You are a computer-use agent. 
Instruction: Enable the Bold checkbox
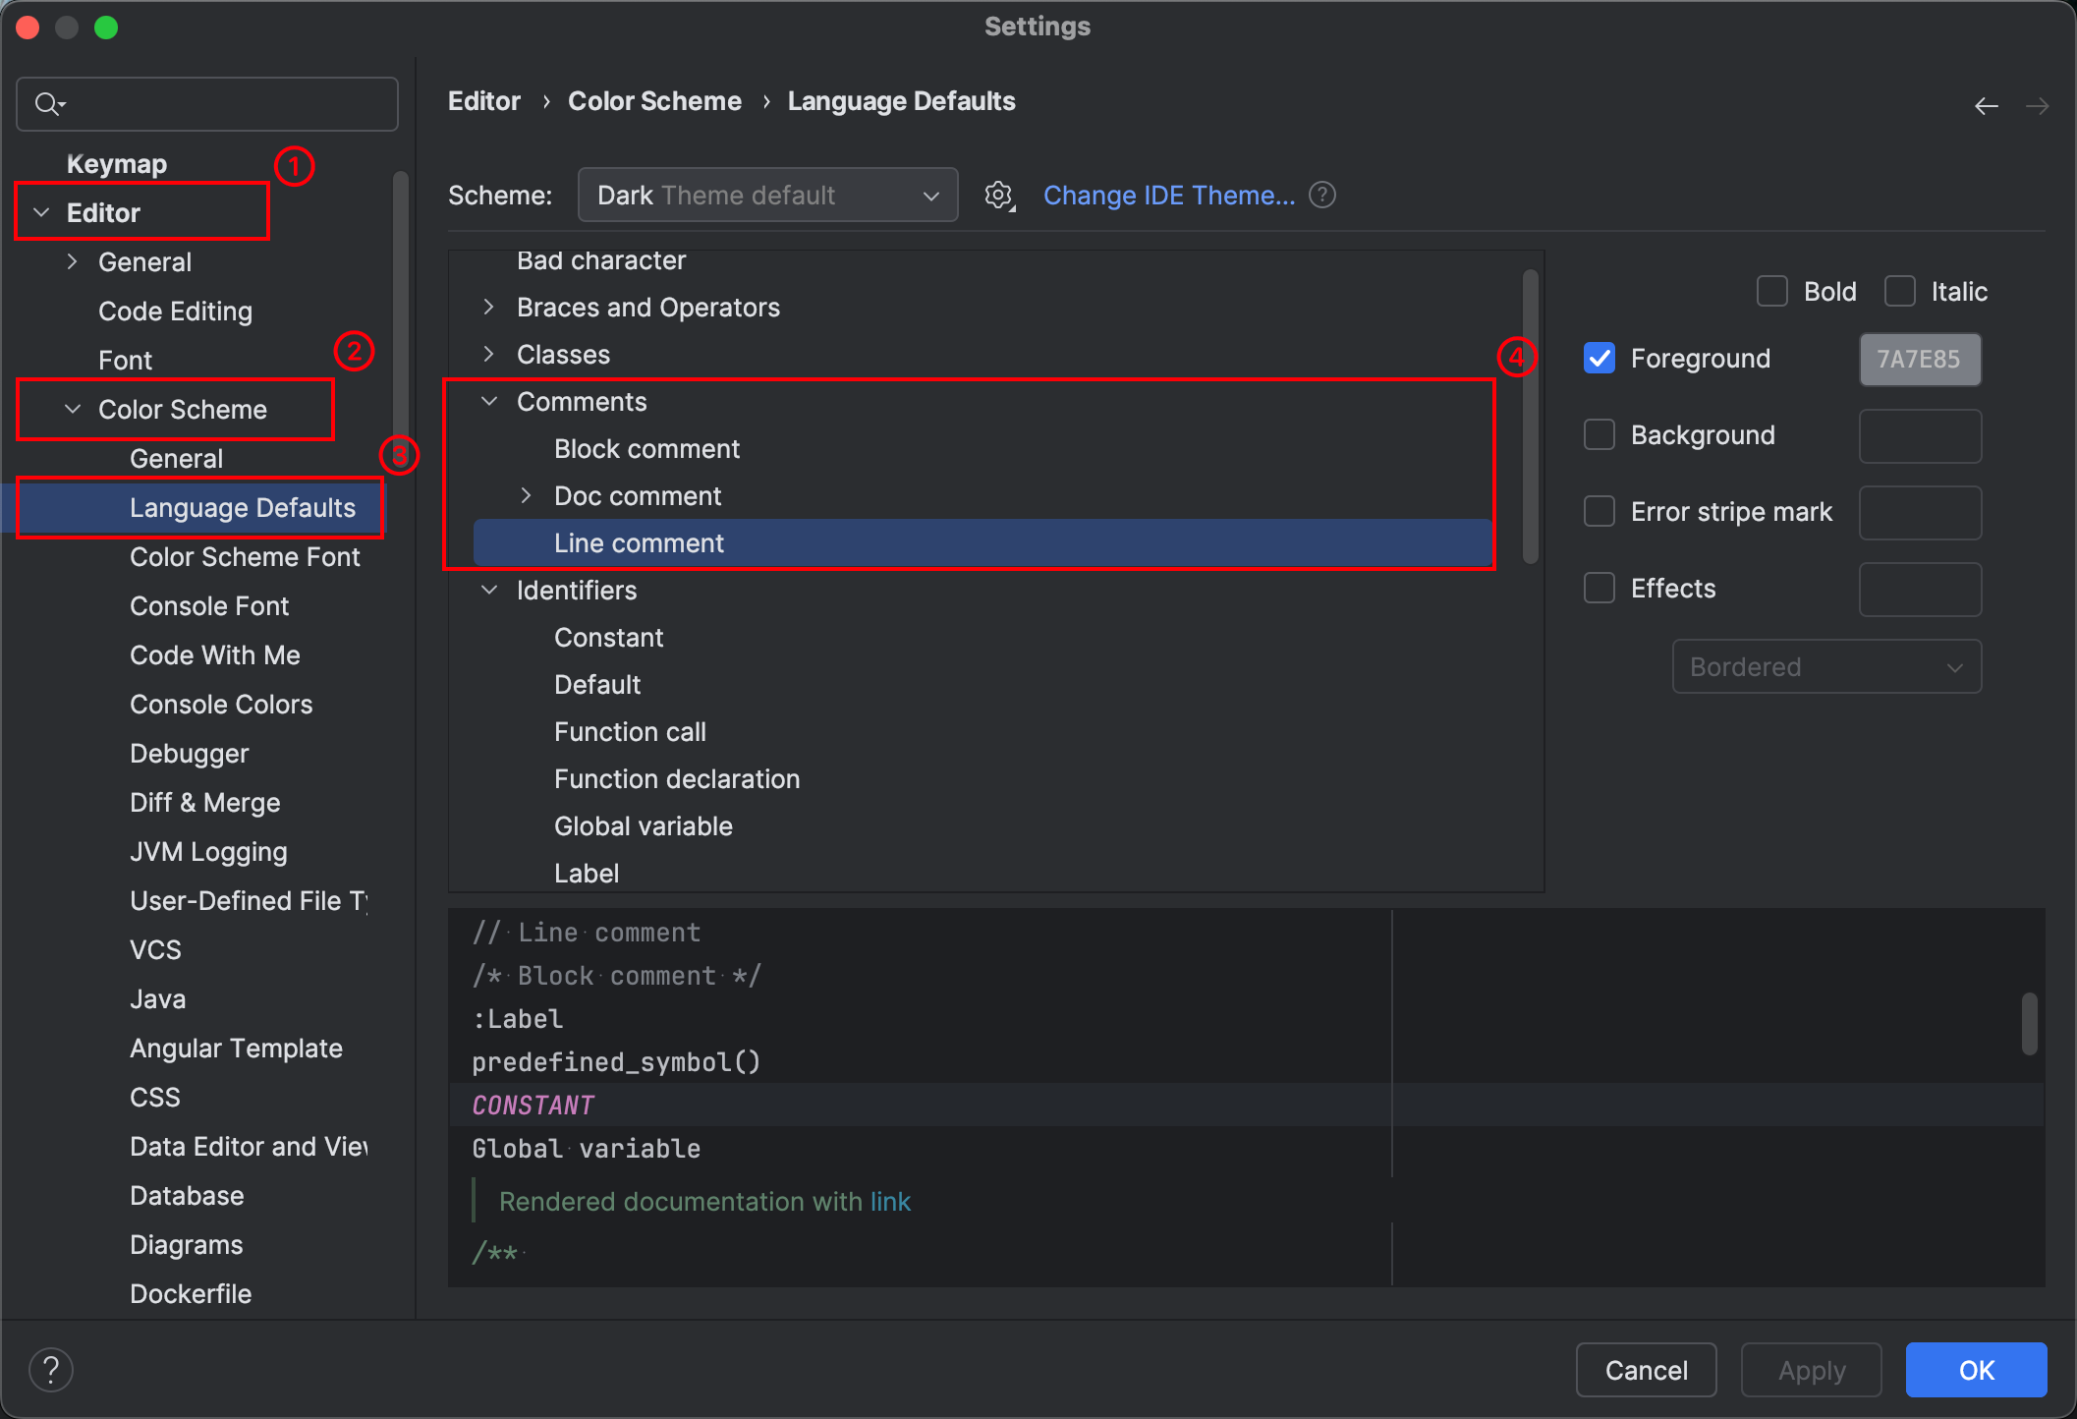point(1771,292)
